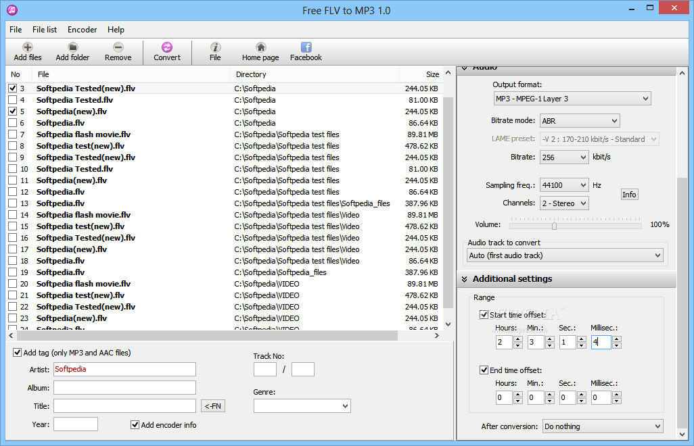Increase End offset Hours spinner up arrow

[x=518, y=394]
